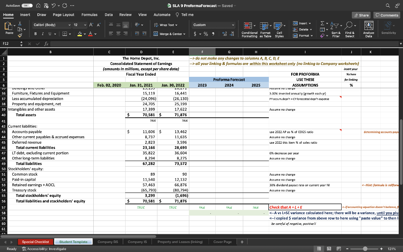Click the Percent Style icon
403x252 pixels.
coord(206,34)
